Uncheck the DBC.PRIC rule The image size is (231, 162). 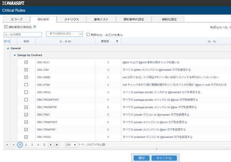click(26, 114)
